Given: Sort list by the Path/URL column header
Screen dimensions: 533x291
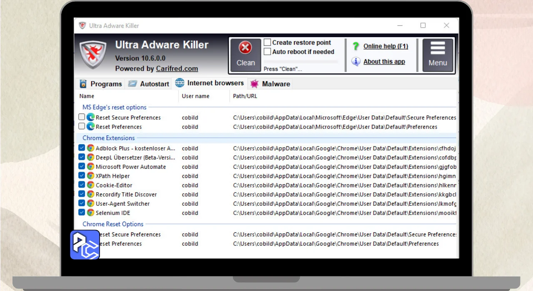Looking at the screenshot, I should pos(245,96).
